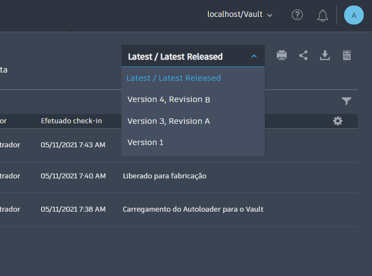372x276 pixels.
Task: Open the column settings gear
Action: pyautogui.click(x=338, y=121)
